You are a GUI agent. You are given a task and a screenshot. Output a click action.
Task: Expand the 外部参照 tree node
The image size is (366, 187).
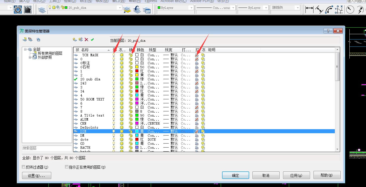[x=30, y=57]
